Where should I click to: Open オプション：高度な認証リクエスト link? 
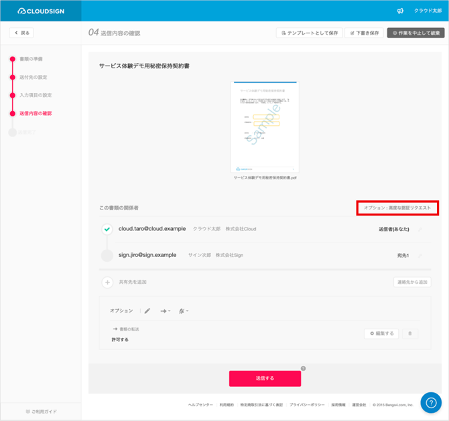tap(397, 208)
